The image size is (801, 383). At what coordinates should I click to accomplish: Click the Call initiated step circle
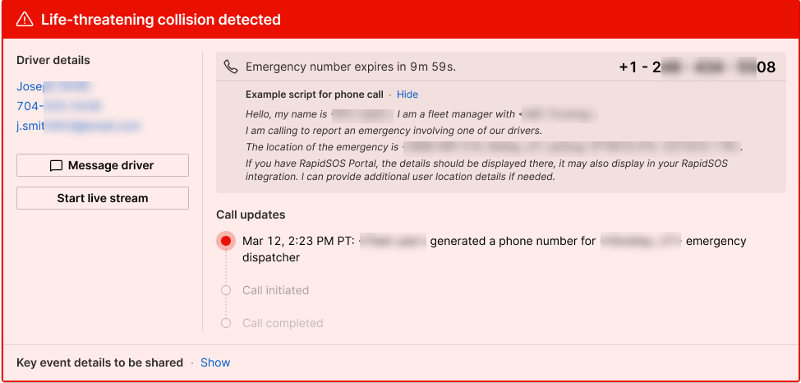[x=226, y=290]
